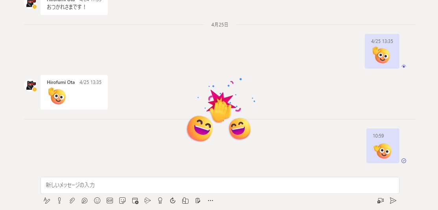The width and height of the screenshot is (438, 210).
Task: Open the Praise badge icon
Action: pos(160,201)
